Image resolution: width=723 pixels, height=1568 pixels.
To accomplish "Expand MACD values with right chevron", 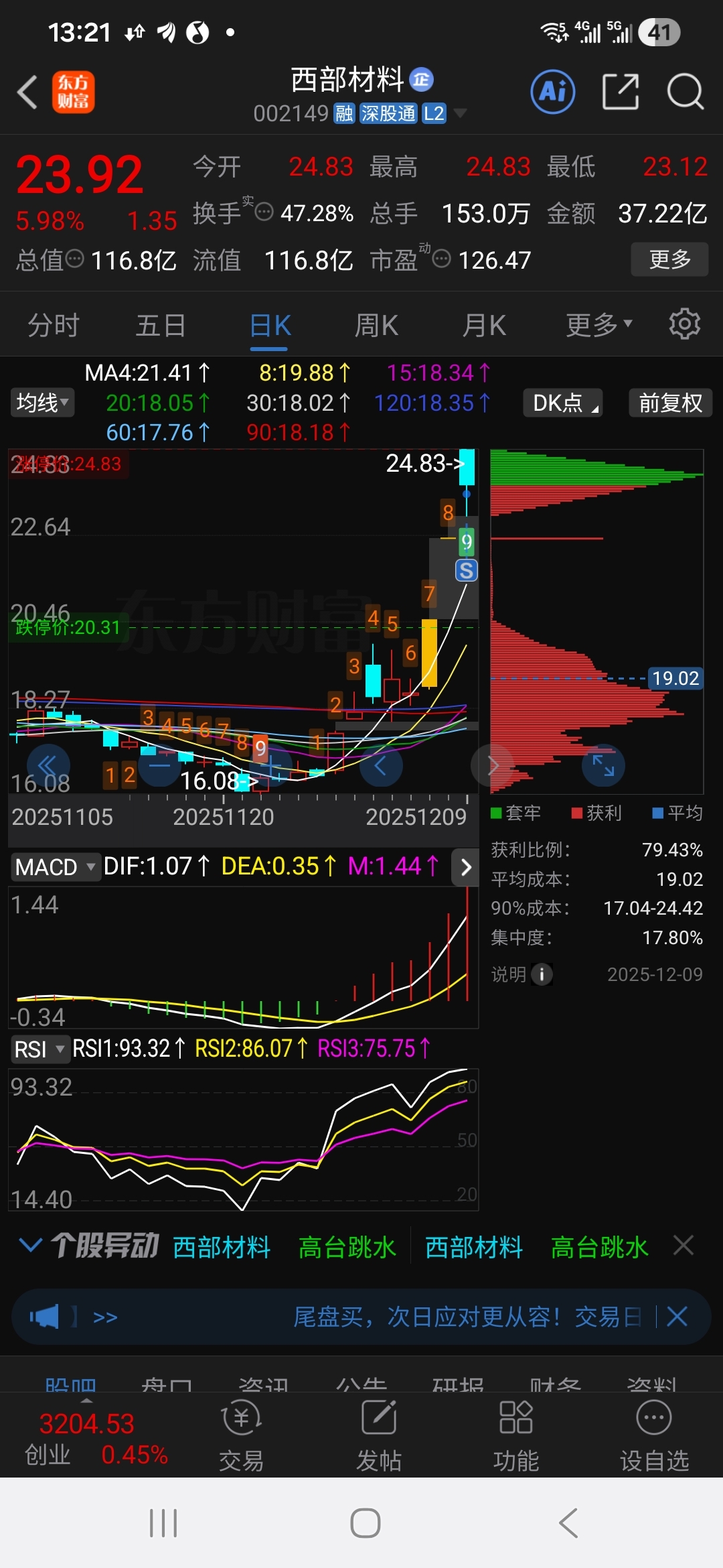I will [x=466, y=867].
